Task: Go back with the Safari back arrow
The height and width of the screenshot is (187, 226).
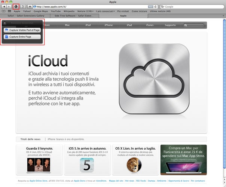Action: tap(4, 7)
